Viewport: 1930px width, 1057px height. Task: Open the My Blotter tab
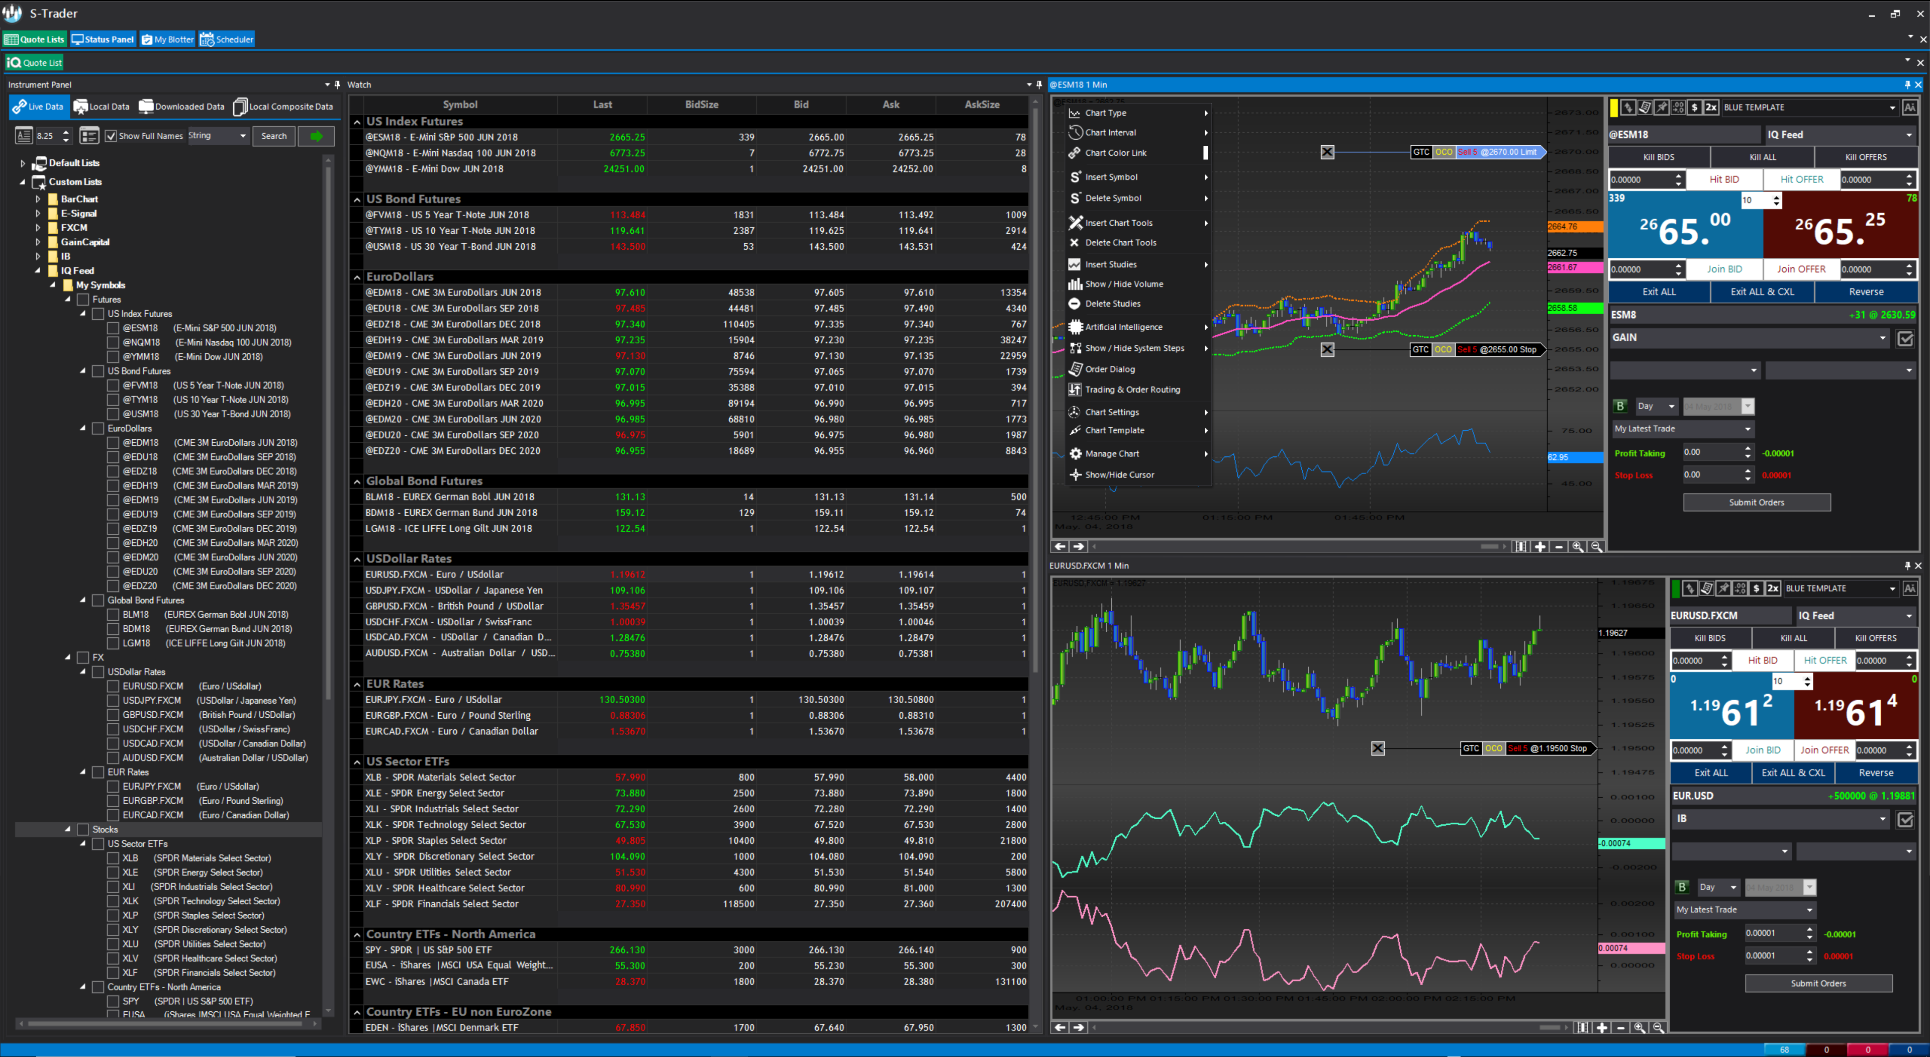pyautogui.click(x=168, y=40)
